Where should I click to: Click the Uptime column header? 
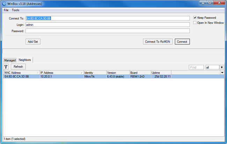click(x=161, y=73)
